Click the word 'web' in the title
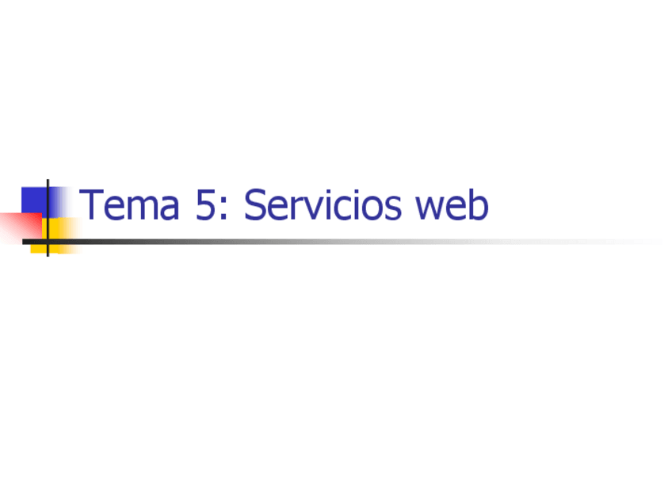The height and width of the screenshot is (504, 672). click(452, 205)
